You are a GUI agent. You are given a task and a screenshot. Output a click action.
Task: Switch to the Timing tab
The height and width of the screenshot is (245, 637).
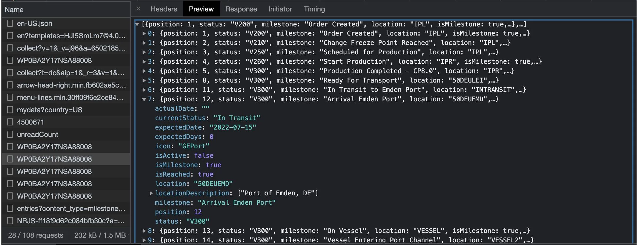tap(314, 9)
